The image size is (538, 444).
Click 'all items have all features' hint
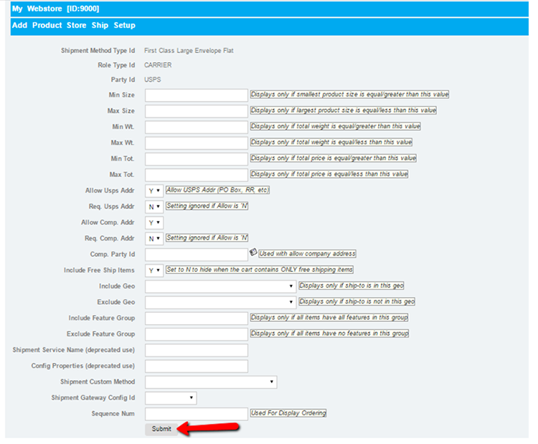[x=329, y=318]
